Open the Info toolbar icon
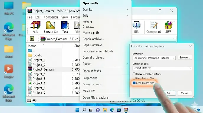This screenshot has height=113, width=203. coord(137,27)
